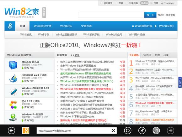Click the 闪游浏览器 bird icon
This screenshot has width=182, height=137.
coord(13,78)
